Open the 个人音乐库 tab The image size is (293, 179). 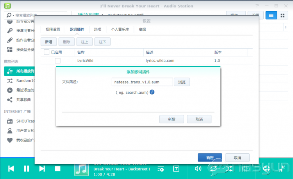(120, 30)
